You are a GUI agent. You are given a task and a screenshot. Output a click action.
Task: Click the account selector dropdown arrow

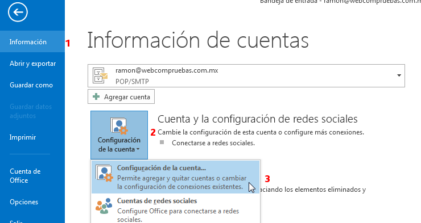click(399, 75)
